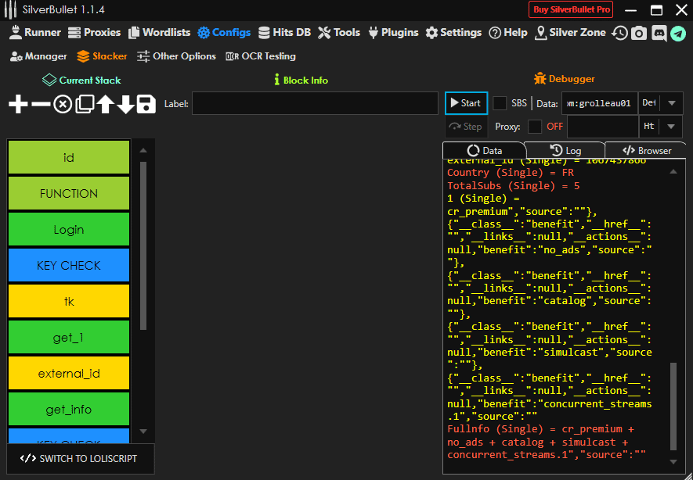Open the Wordlists section
Image resolution: width=693 pixels, height=480 pixels.
(x=159, y=33)
